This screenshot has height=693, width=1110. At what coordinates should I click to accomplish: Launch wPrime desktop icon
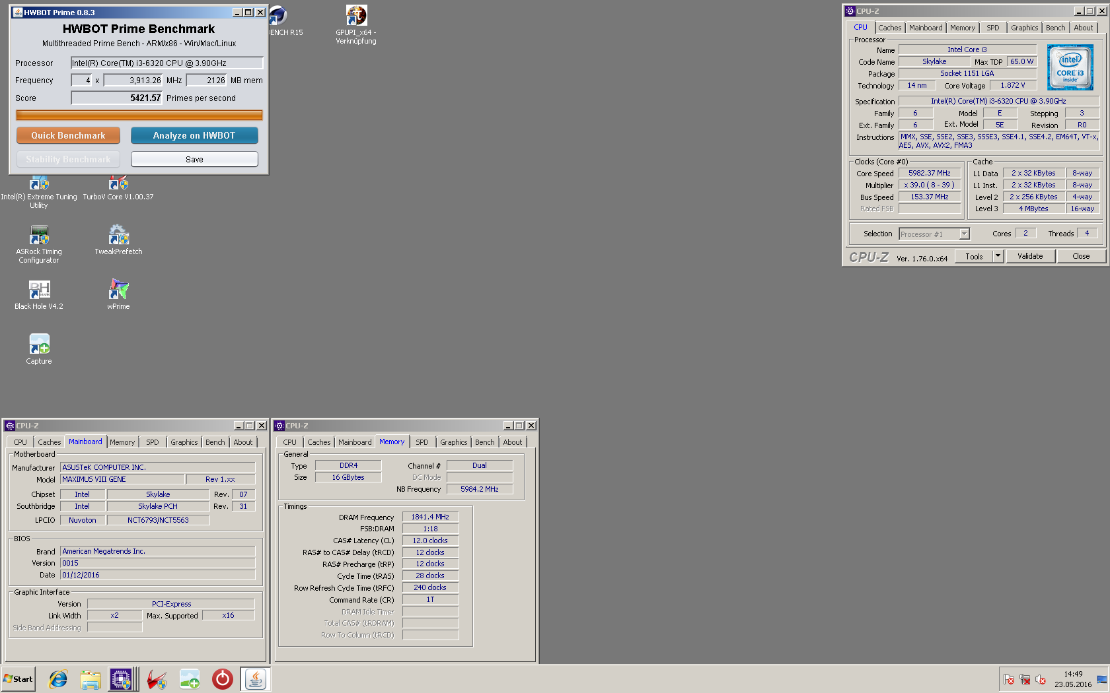(118, 295)
